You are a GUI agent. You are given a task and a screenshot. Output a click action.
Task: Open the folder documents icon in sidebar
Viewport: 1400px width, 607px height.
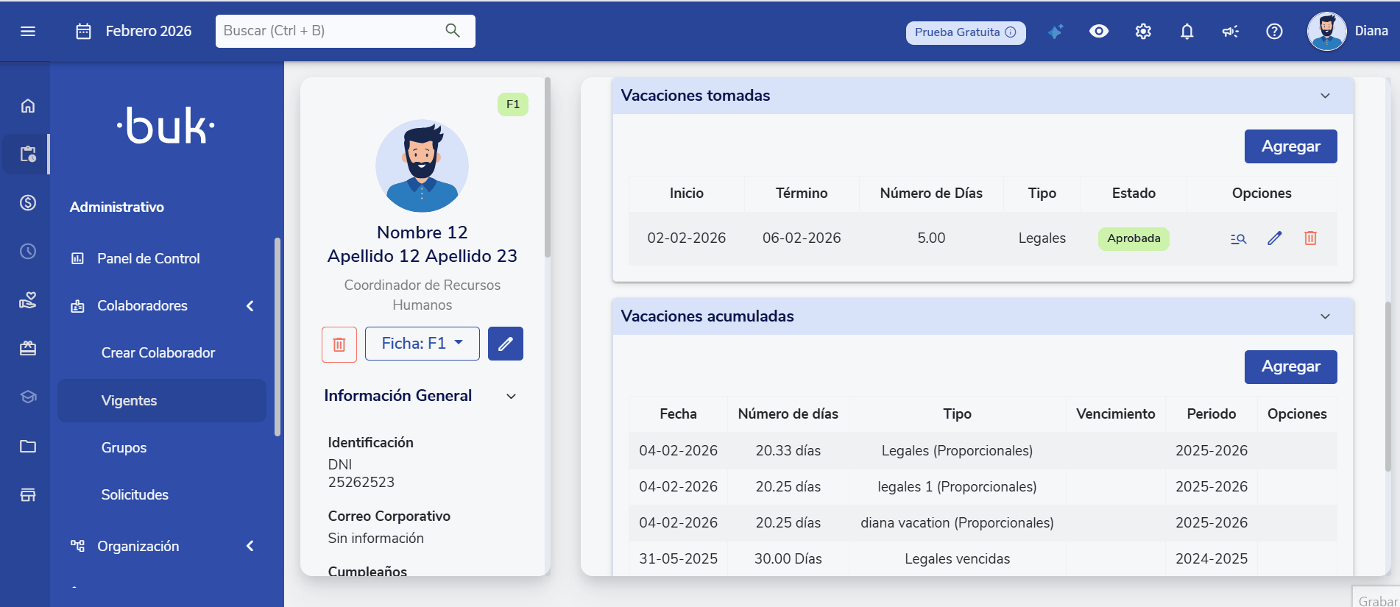[x=28, y=446]
